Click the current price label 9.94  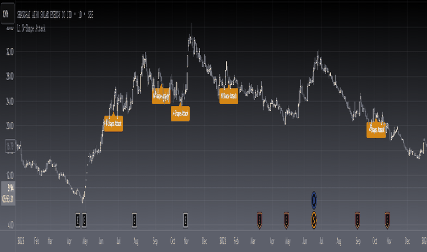tap(11, 188)
